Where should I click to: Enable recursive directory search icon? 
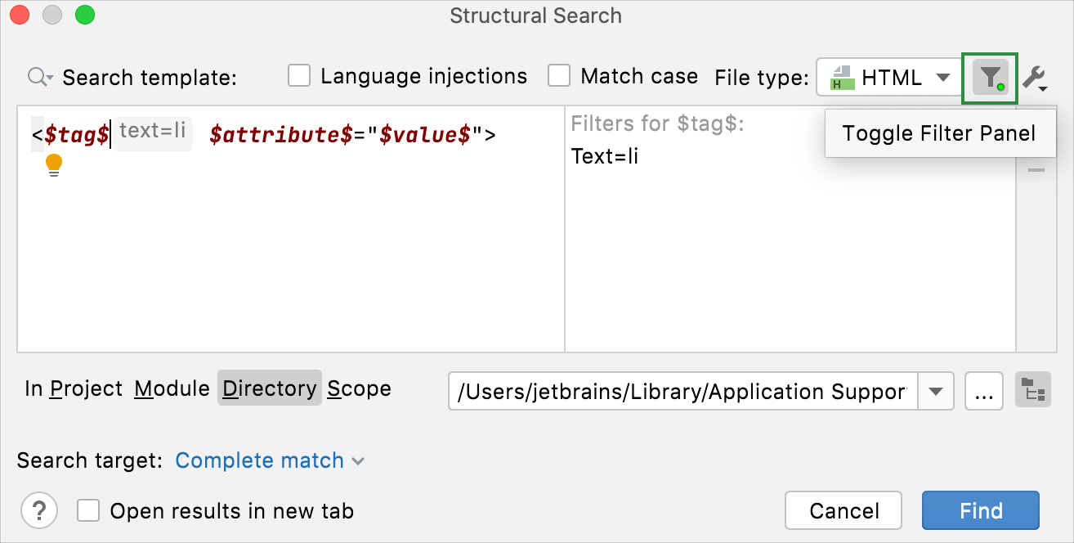coord(1032,391)
